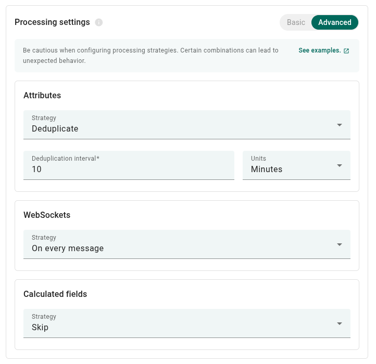This screenshot has height=364, width=376.
Task: Click the Processing settings heading
Action: 52,22
